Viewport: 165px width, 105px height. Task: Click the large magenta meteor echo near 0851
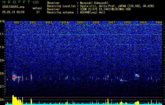15,78
